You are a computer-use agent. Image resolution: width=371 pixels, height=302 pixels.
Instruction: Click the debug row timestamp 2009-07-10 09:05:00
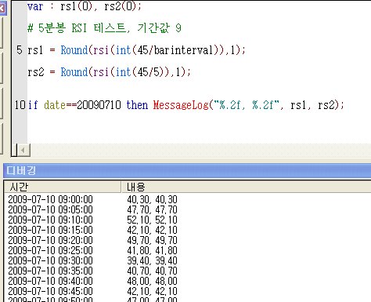click(x=50, y=209)
